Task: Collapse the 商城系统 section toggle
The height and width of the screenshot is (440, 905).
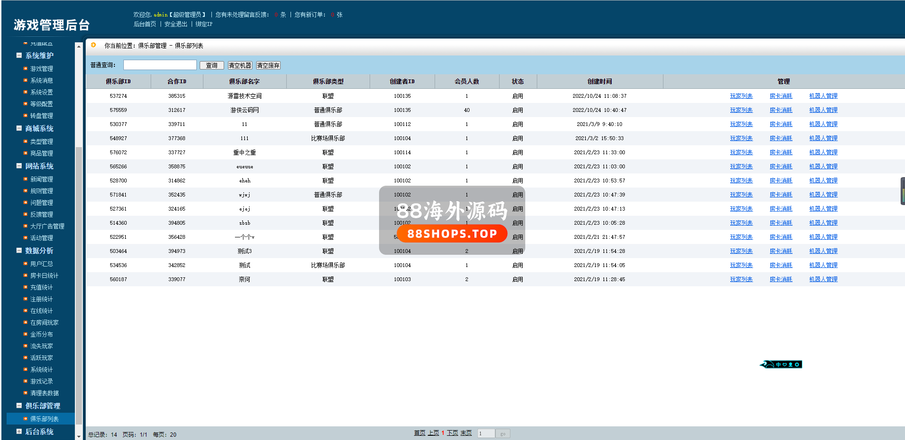Action: tap(19, 128)
